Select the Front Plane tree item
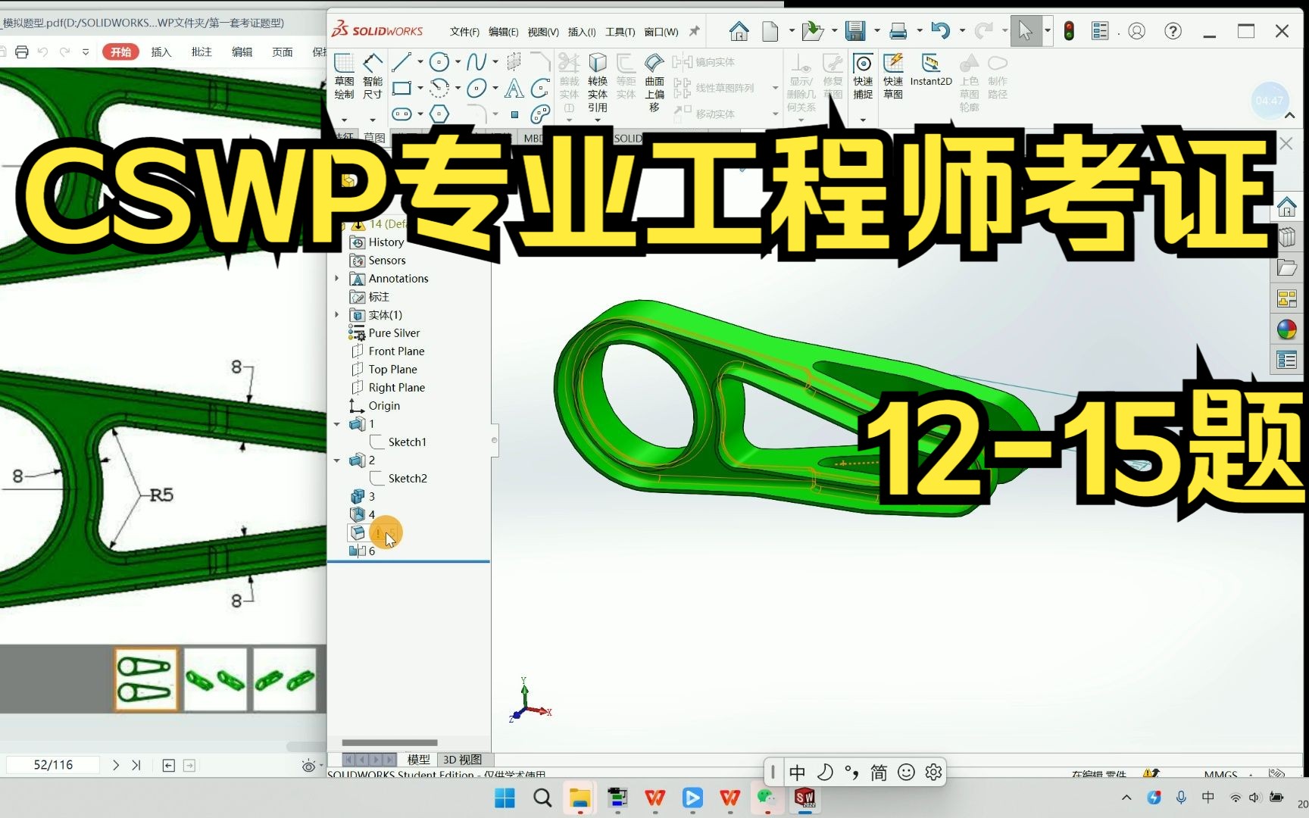The height and width of the screenshot is (818, 1309). click(x=396, y=351)
